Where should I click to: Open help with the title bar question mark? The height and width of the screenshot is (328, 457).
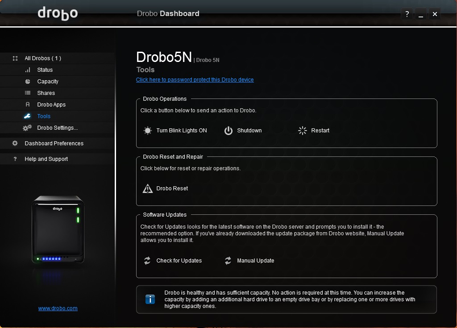click(x=407, y=14)
